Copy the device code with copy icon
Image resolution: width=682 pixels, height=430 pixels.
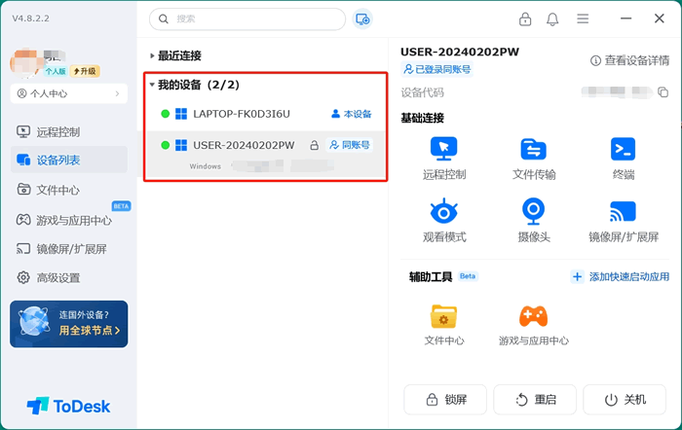663,92
